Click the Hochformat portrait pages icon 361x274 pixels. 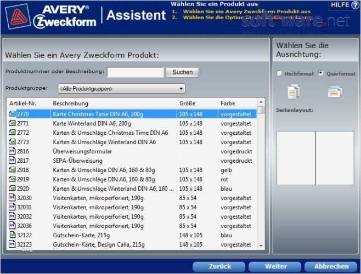[x=294, y=92]
